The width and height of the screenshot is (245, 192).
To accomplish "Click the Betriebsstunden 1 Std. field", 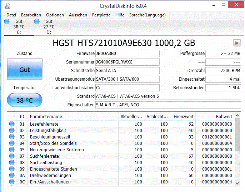I will (x=223, y=88).
